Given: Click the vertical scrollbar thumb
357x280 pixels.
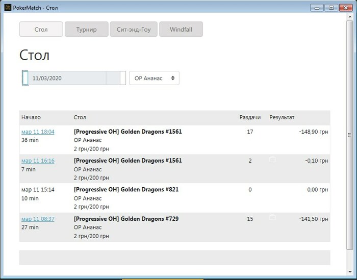Looking at the screenshot, I should [x=349, y=135].
